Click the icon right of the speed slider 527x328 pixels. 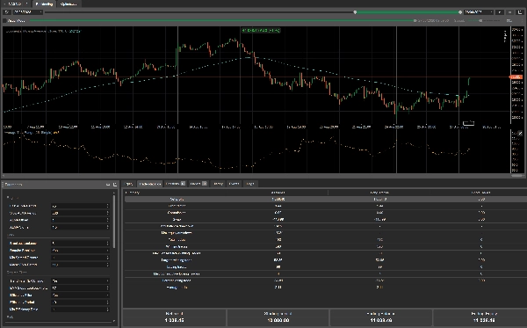pyautogui.click(x=509, y=21)
